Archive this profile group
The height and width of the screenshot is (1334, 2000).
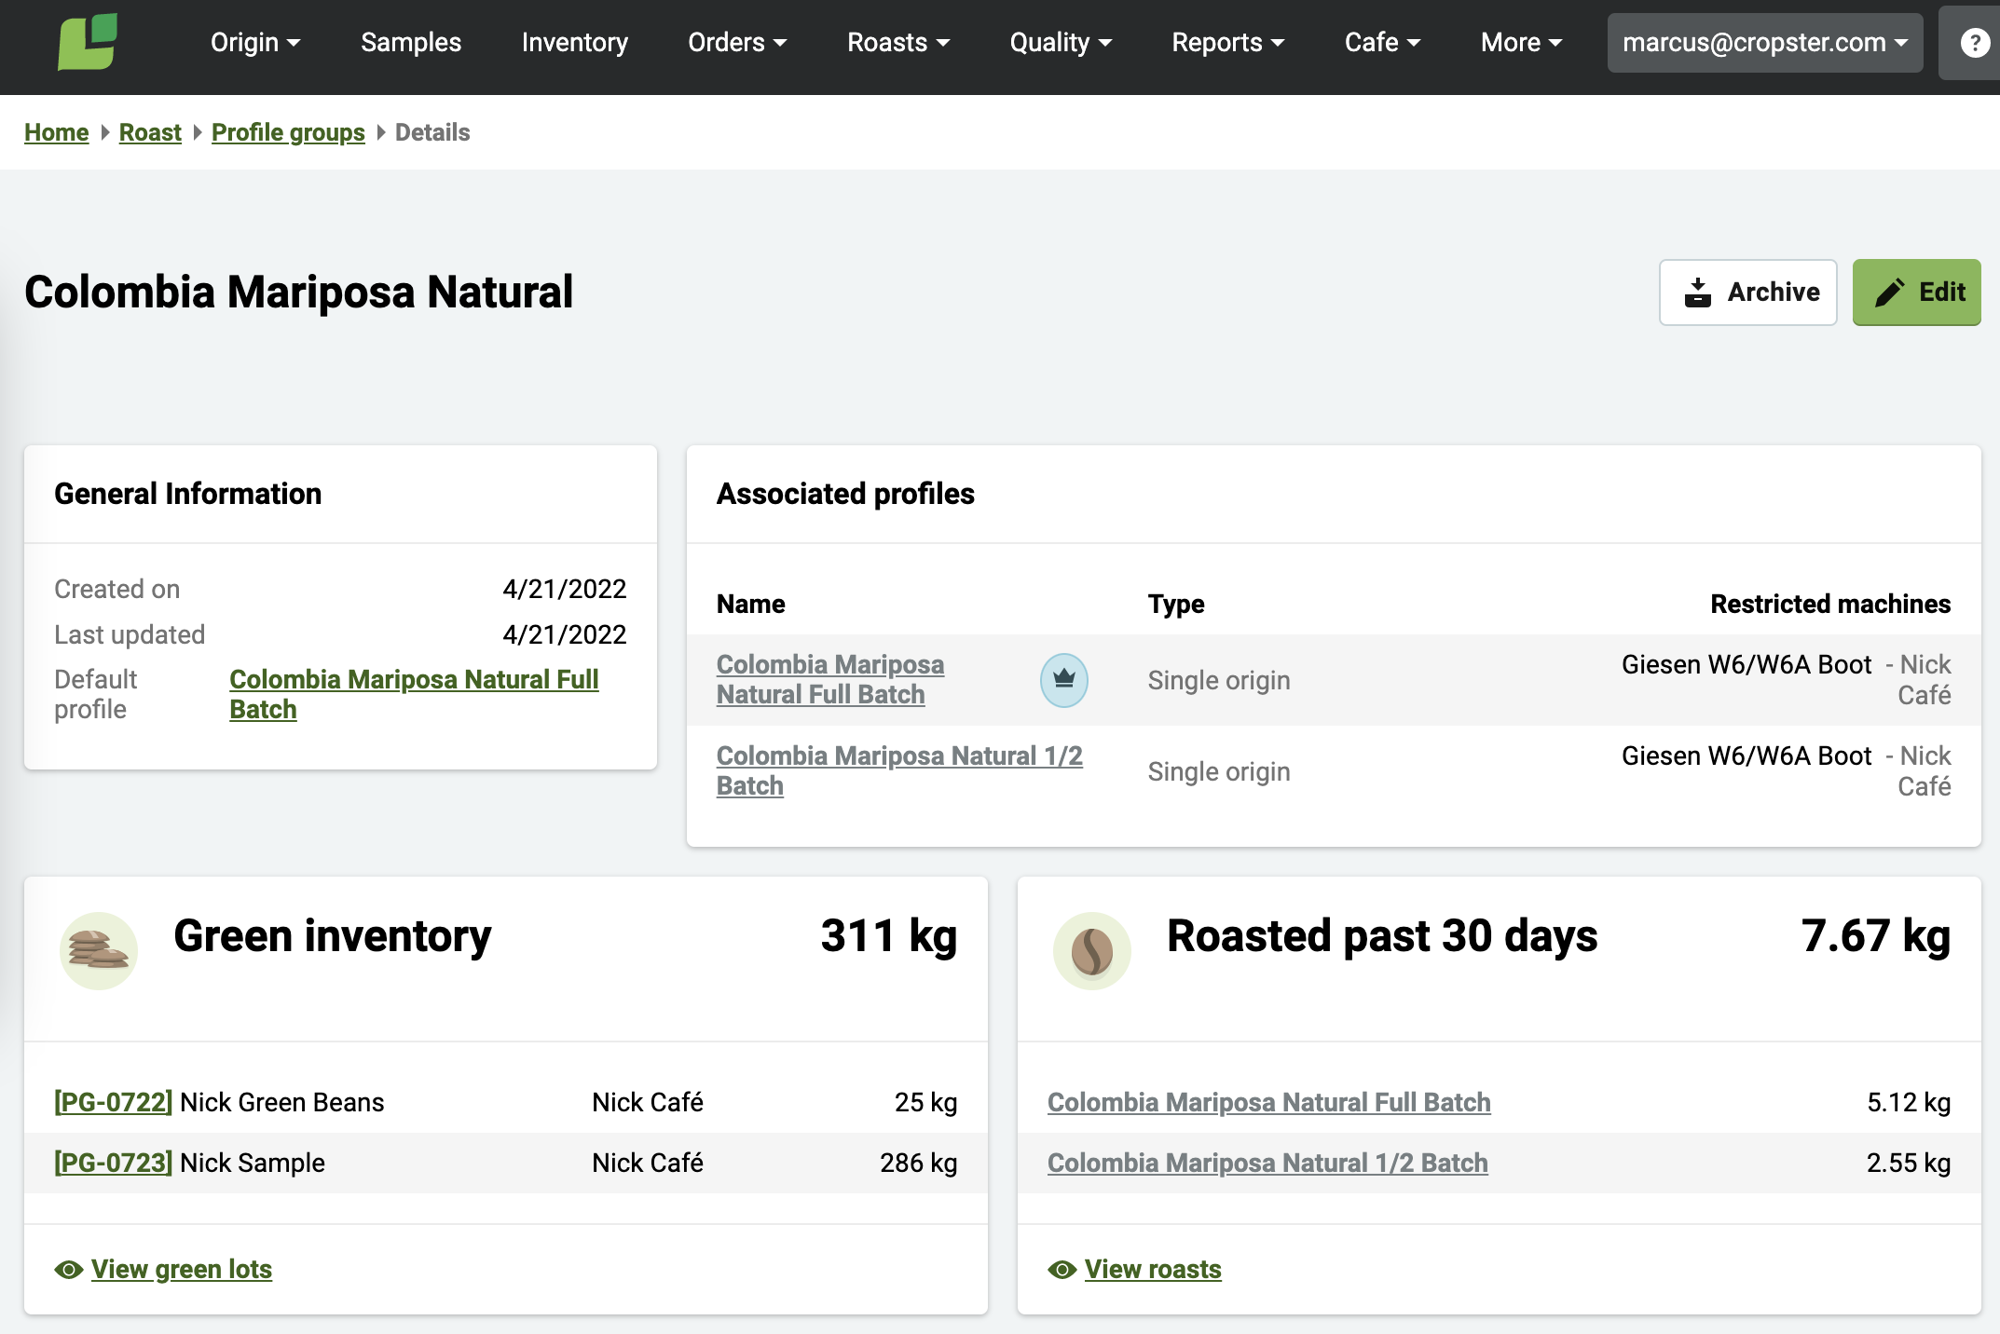pyautogui.click(x=1747, y=293)
